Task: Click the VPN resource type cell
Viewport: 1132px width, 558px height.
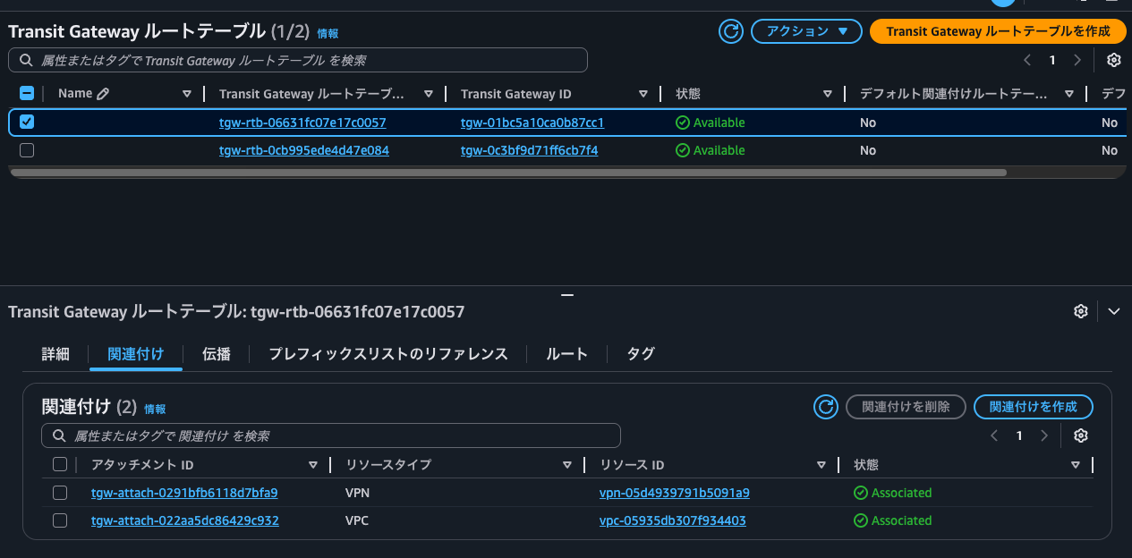Action: [x=358, y=493]
